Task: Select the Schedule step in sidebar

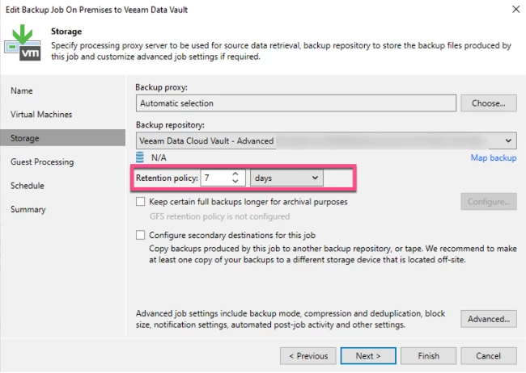Action: 28,186
